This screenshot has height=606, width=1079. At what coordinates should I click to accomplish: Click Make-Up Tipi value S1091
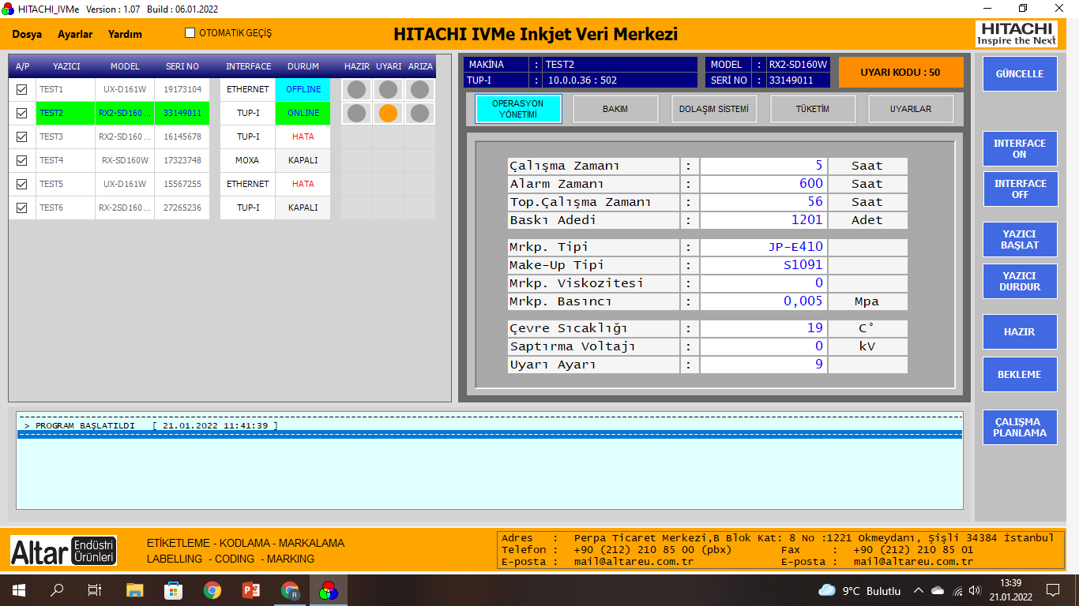pos(764,265)
